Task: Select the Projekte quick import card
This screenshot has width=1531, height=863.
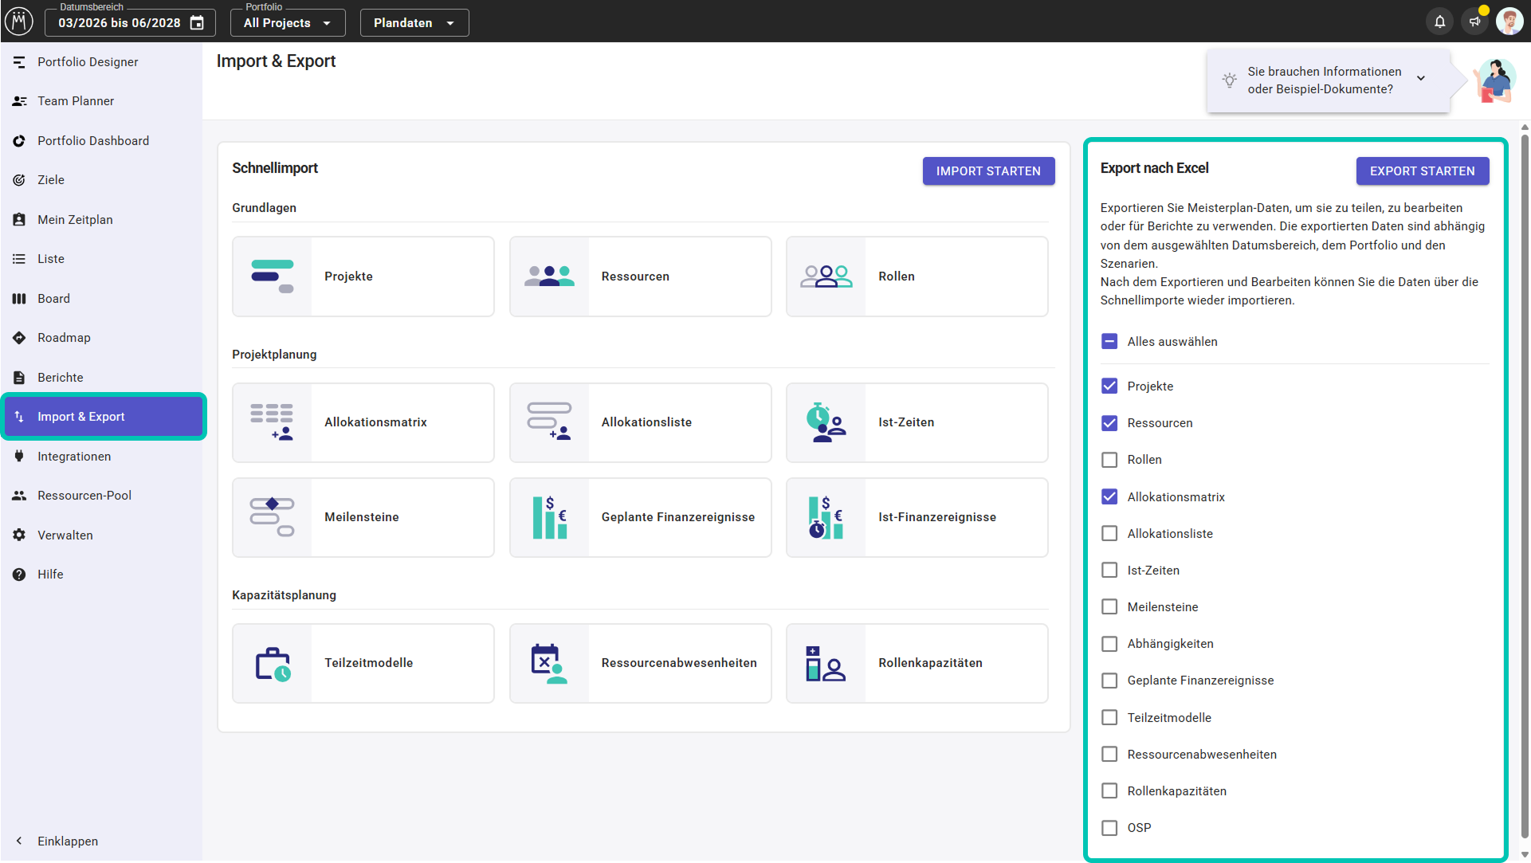Action: pyautogui.click(x=363, y=277)
